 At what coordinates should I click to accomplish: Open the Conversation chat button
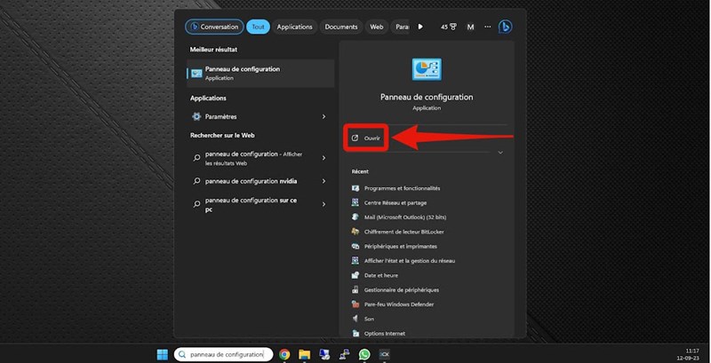213,27
